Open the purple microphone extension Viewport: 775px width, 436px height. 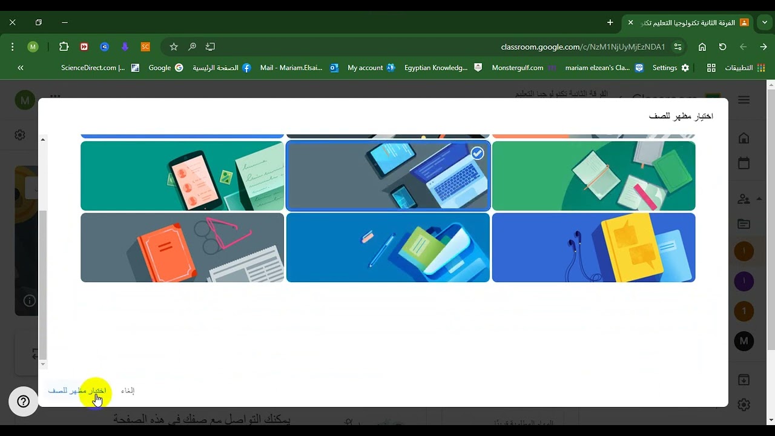125,47
